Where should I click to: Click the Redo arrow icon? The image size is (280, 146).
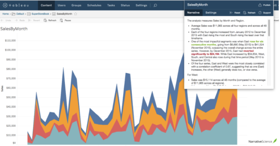[16, 20]
